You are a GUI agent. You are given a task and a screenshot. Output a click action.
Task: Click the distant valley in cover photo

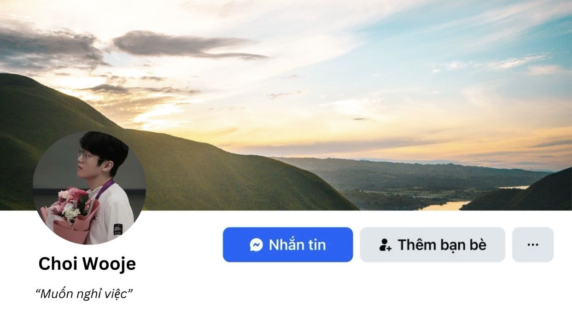tap(405, 179)
